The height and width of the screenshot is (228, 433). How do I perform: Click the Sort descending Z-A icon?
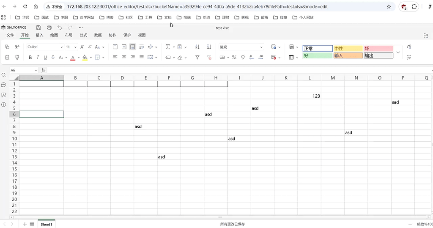209,47
